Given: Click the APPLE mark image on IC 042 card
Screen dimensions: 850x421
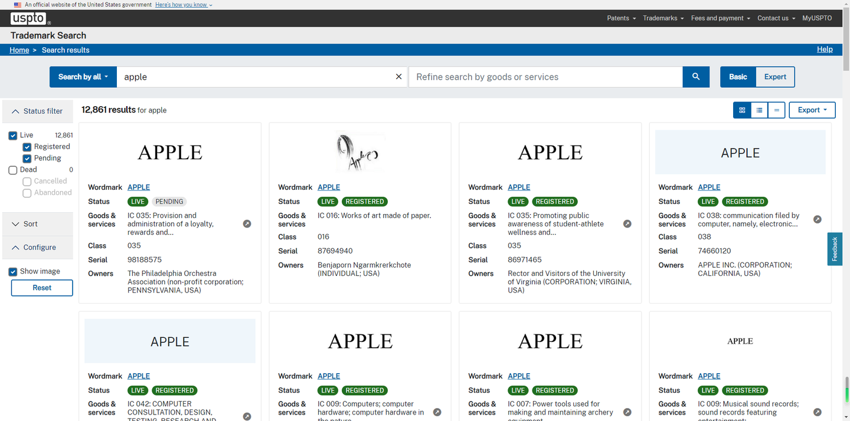Looking at the screenshot, I should (x=170, y=341).
